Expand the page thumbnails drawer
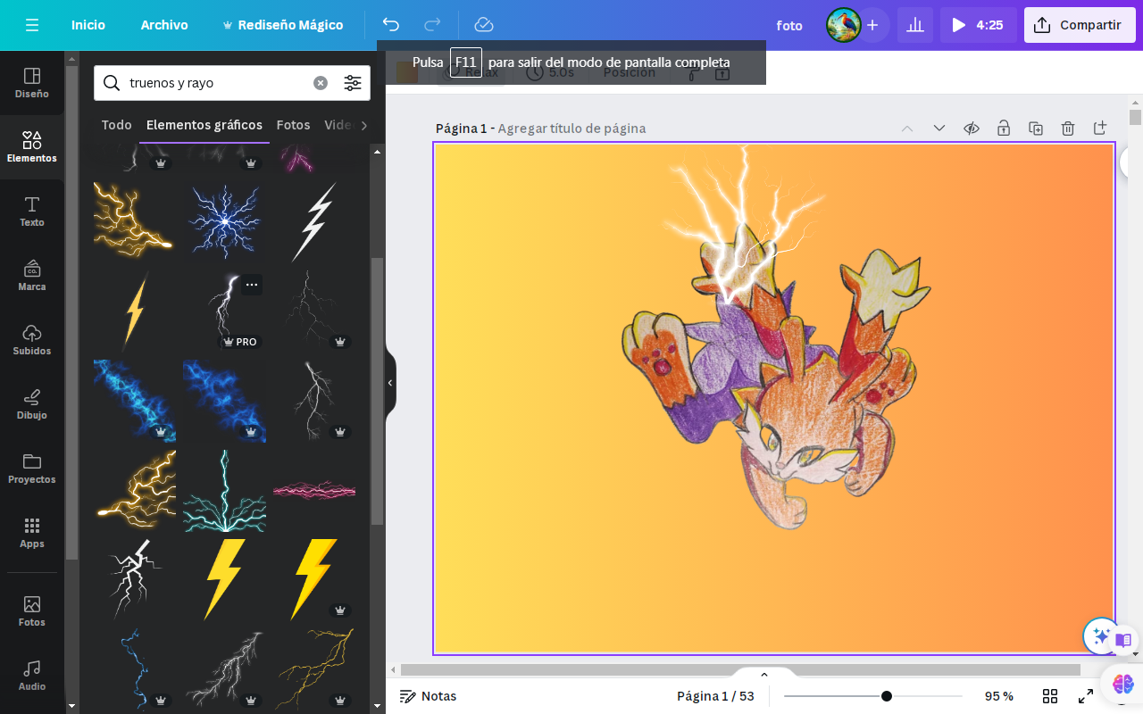 point(764,674)
